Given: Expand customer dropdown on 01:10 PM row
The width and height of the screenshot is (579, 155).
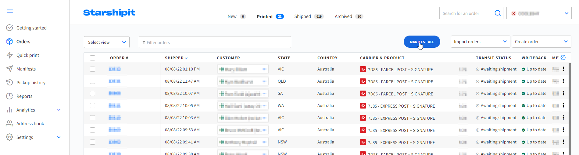Looking at the screenshot, I should (x=264, y=69).
